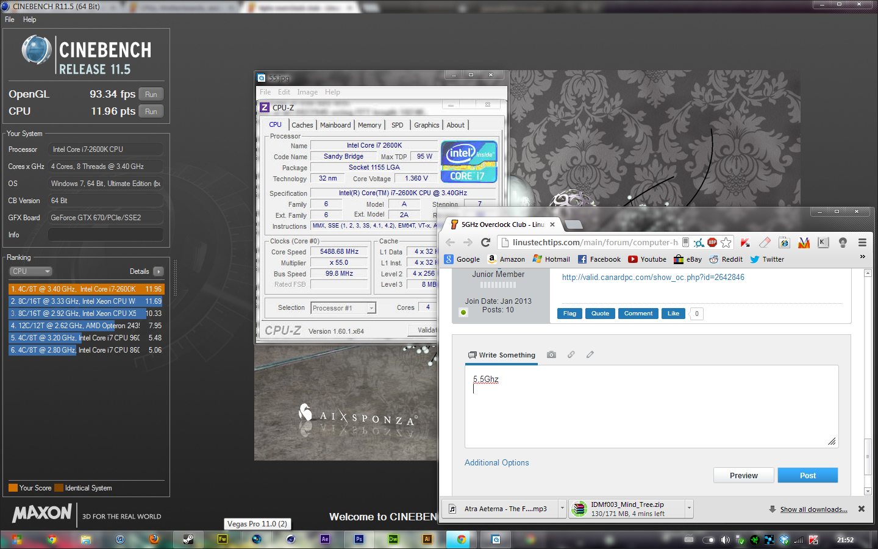Click the Chrome back arrow
878x549 pixels.
[451, 242]
